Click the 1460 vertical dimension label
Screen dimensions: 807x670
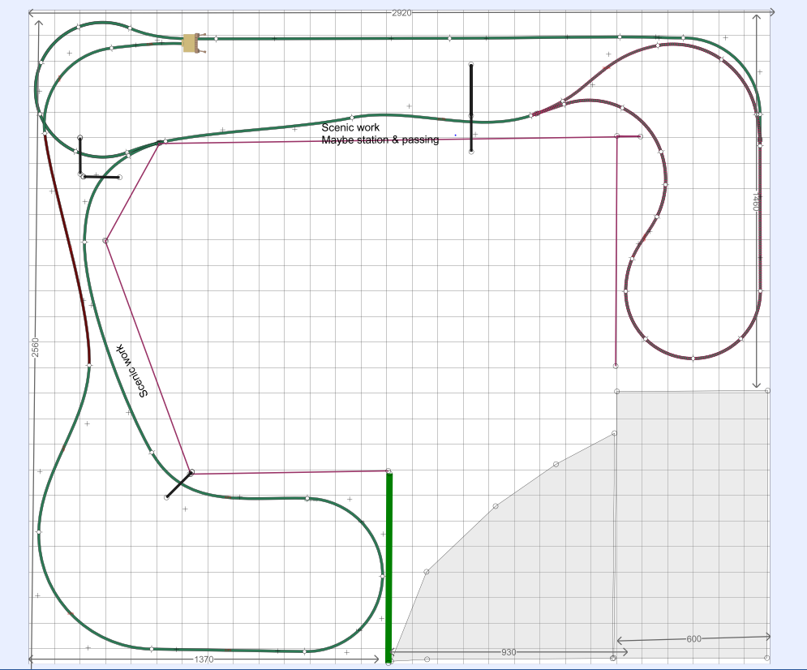[x=756, y=202]
